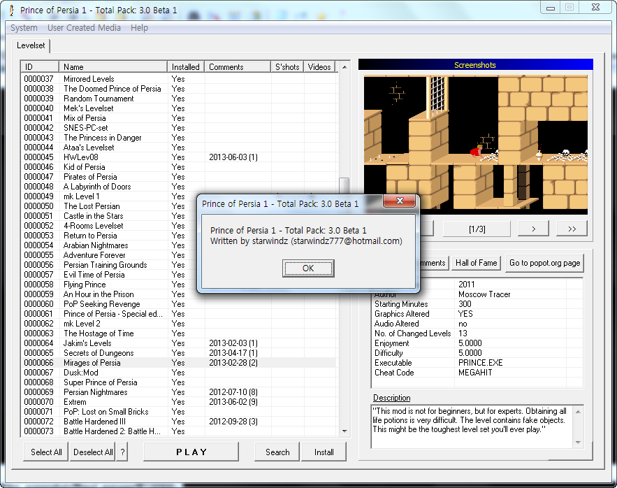617x488 pixels.
Task: Click the Install button
Action: point(324,452)
